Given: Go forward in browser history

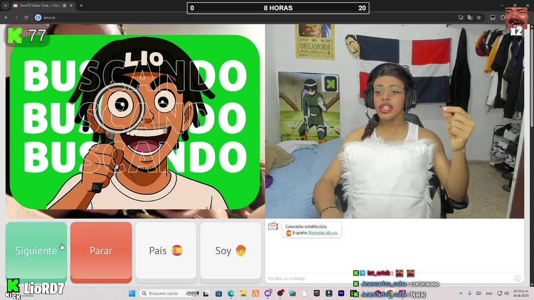Looking at the screenshot, I should pyautogui.click(x=16, y=17).
